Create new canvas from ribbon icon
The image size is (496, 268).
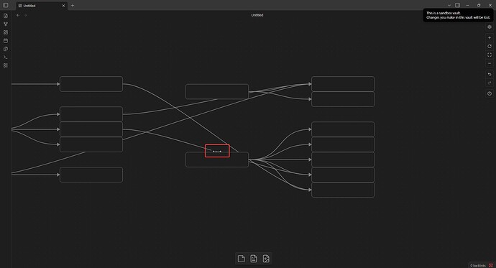[5, 32]
